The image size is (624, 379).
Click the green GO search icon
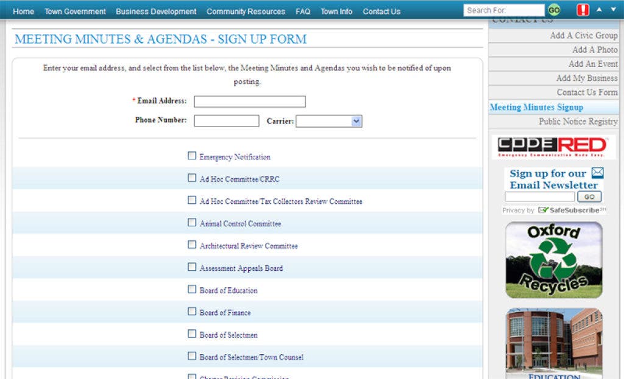click(553, 10)
